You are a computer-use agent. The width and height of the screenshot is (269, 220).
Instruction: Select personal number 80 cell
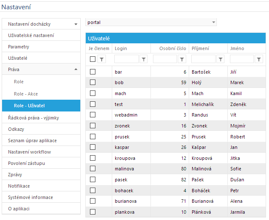point(170,169)
